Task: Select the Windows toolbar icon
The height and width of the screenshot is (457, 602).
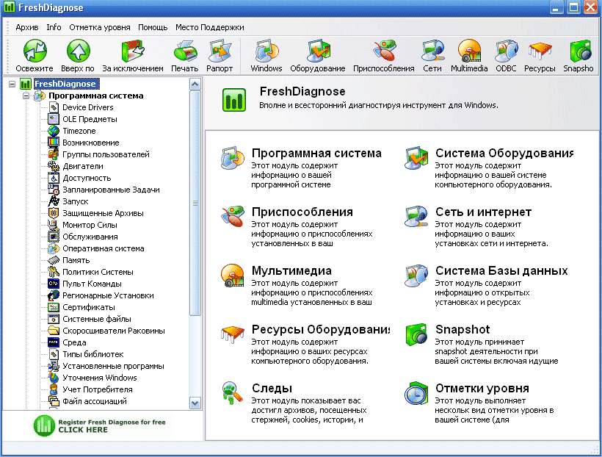Action: pyautogui.click(x=266, y=51)
